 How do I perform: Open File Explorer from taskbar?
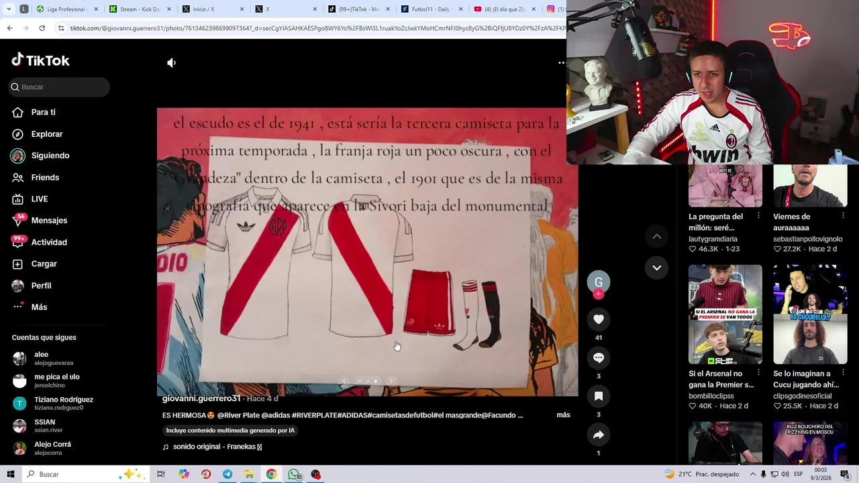pyautogui.click(x=249, y=474)
